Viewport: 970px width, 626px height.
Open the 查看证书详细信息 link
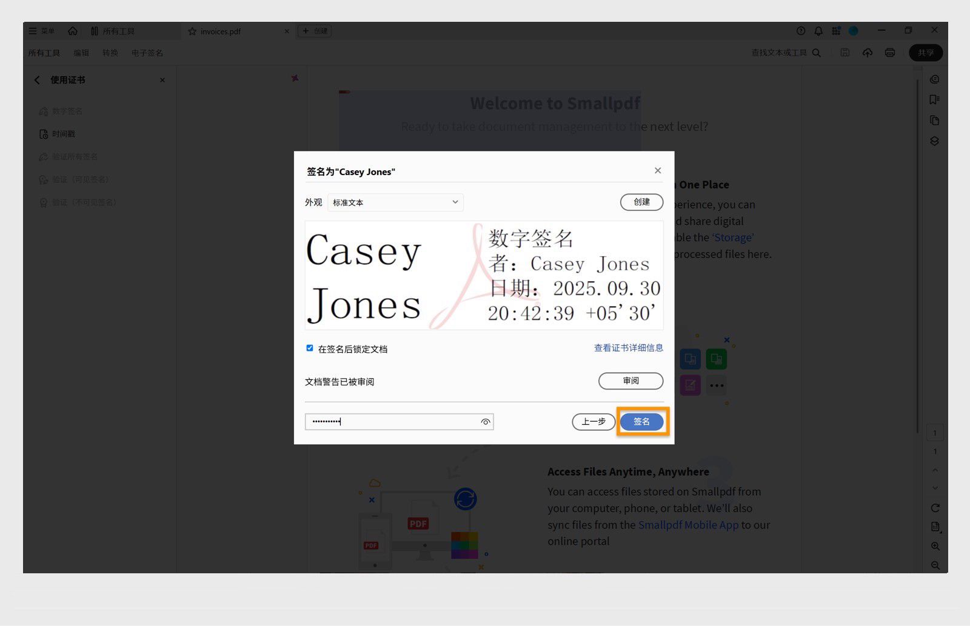pos(628,348)
